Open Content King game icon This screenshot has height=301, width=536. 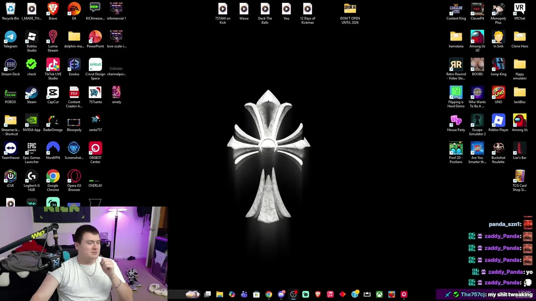point(456,11)
